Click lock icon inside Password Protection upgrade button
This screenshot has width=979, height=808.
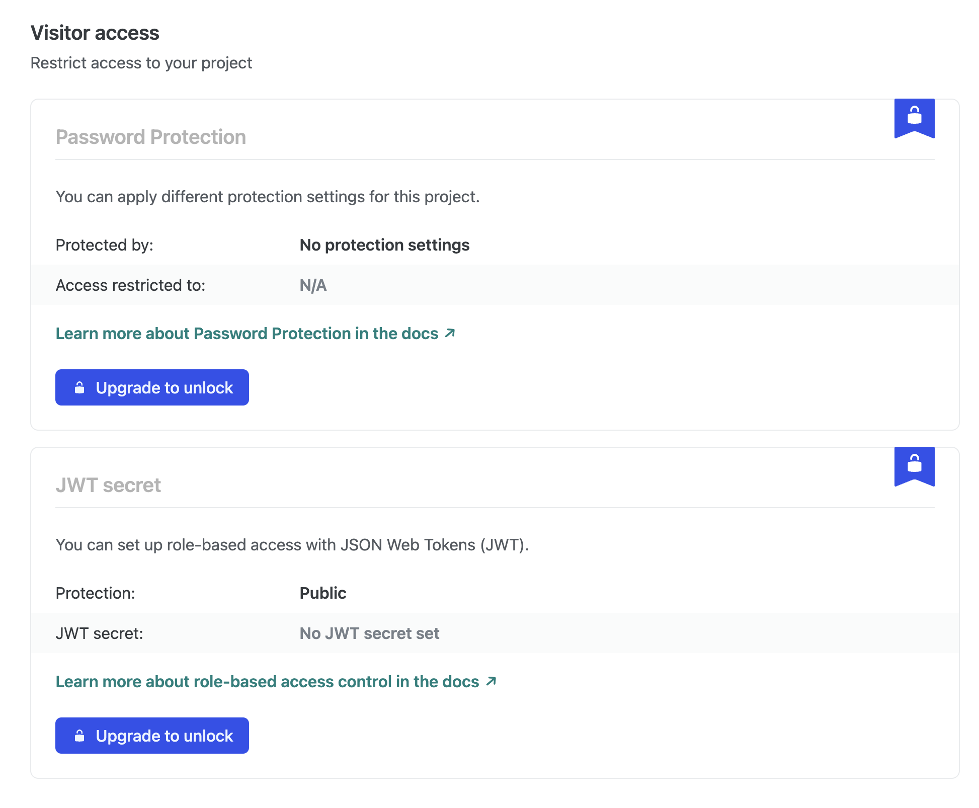79,387
